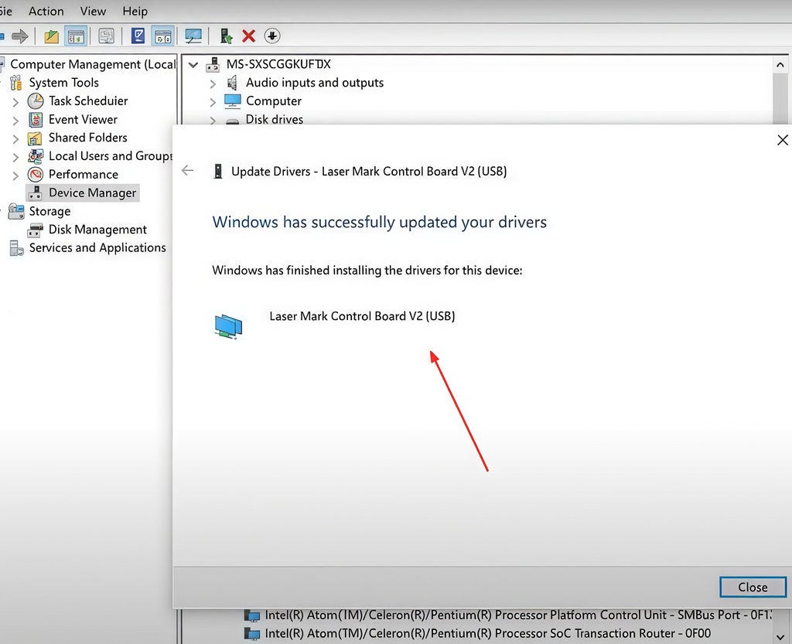Screen dimensions: 792x644
Task: Click the Properties toolbar icon
Action: click(106, 36)
